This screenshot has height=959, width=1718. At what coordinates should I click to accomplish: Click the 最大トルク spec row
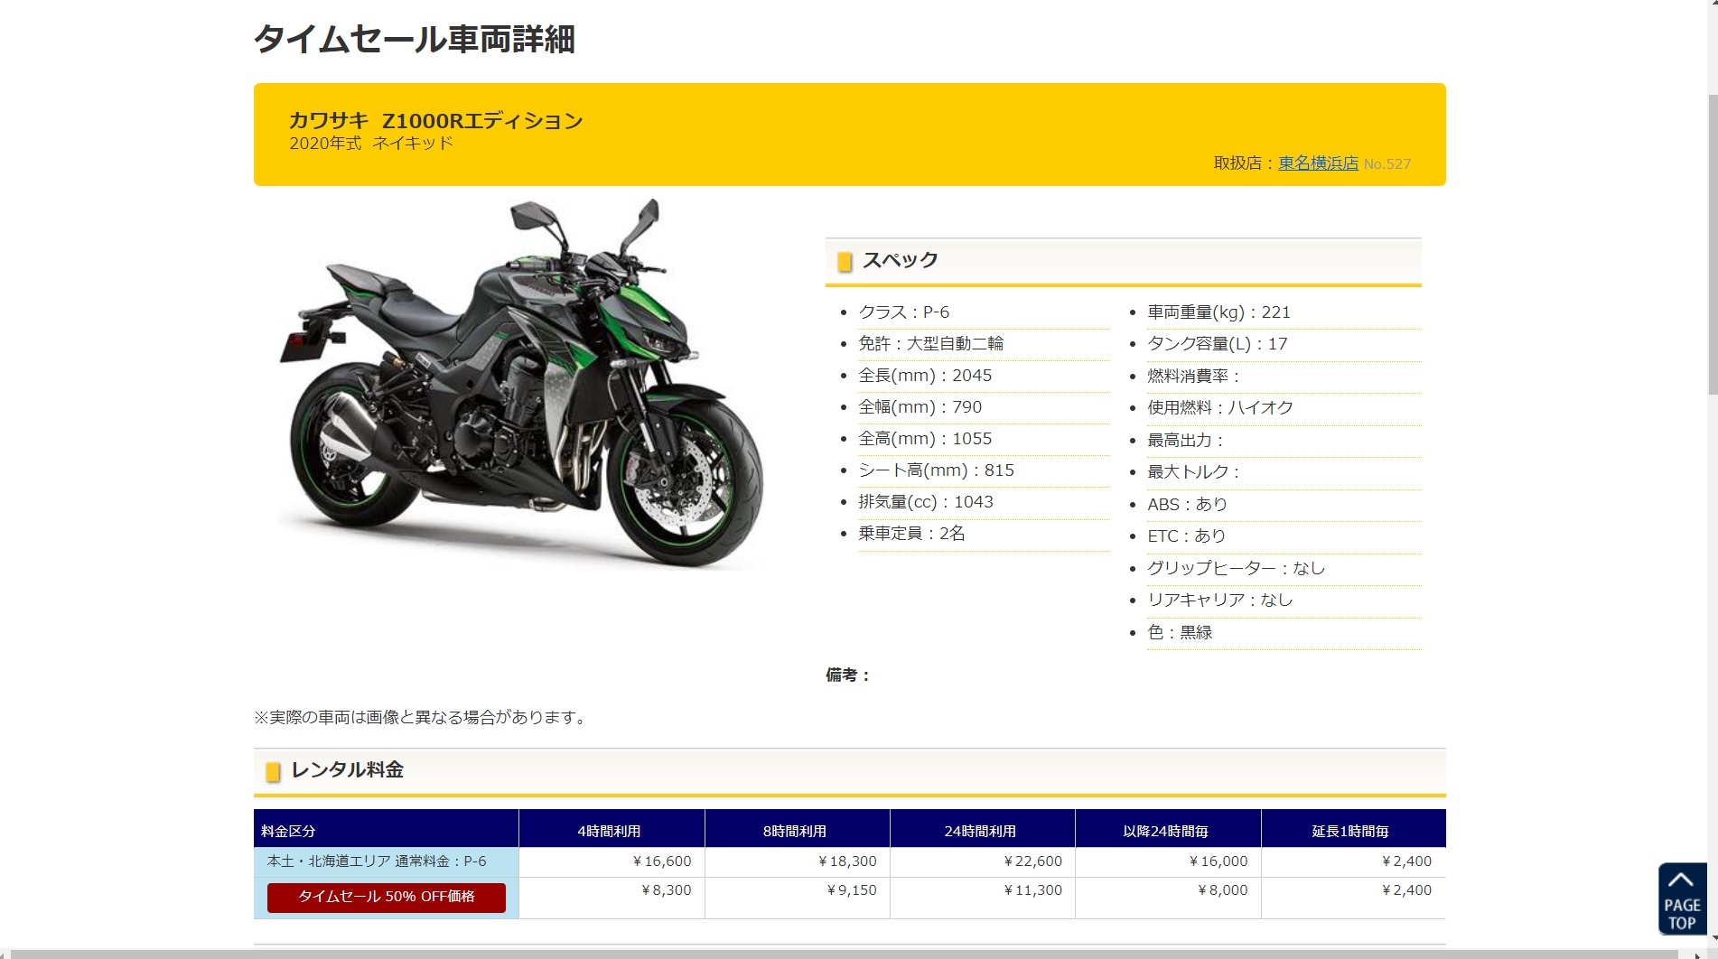[x=1284, y=472]
